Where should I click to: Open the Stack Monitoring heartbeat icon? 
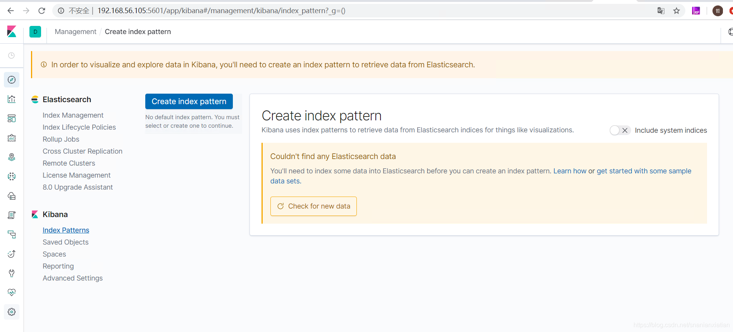click(x=12, y=293)
